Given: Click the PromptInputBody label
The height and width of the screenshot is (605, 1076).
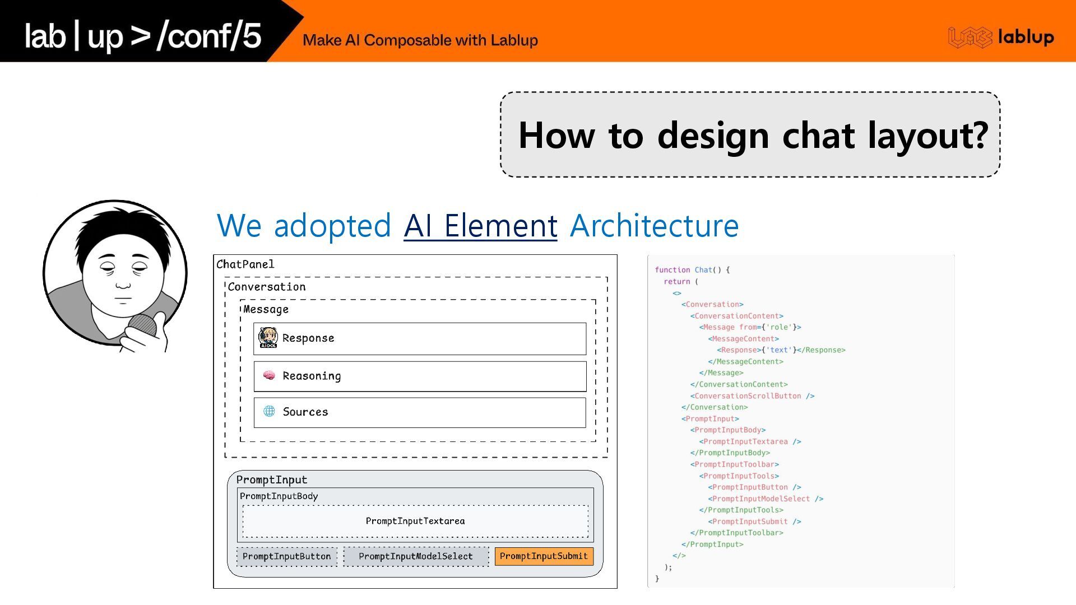Looking at the screenshot, I should click(x=279, y=496).
